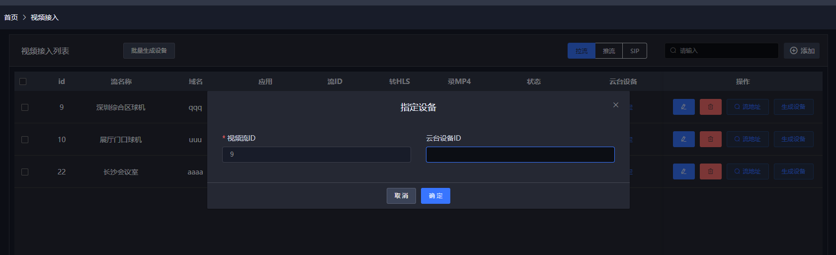The width and height of the screenshot is (836, 255).
Task: Click the 视频接入列表 heading
Action: point(45,51)
